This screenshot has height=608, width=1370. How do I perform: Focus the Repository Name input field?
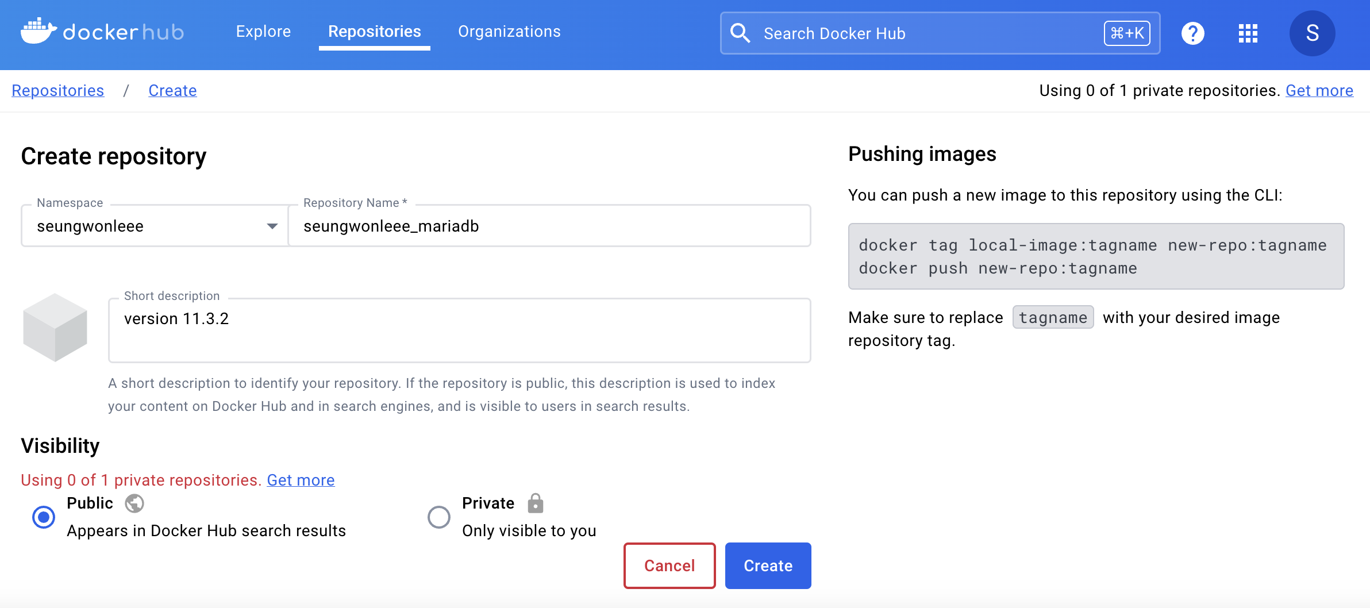click(549, 226)
